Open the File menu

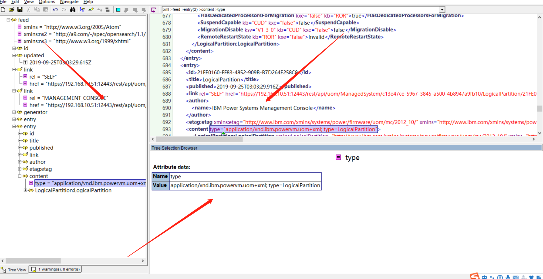(x=3, y=2)
